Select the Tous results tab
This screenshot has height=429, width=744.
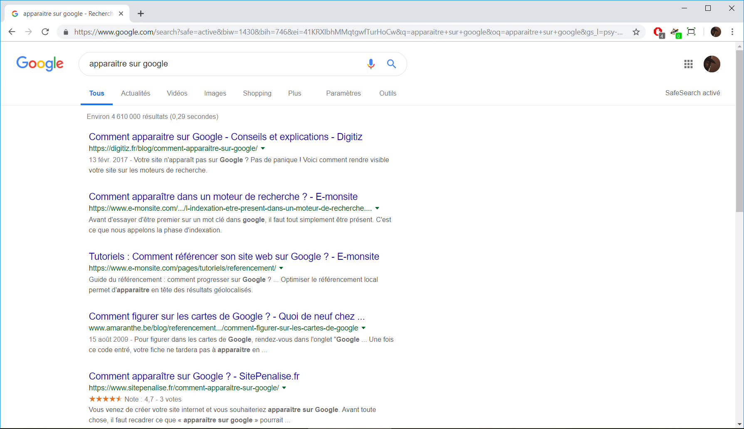click(x=96, y=93)
